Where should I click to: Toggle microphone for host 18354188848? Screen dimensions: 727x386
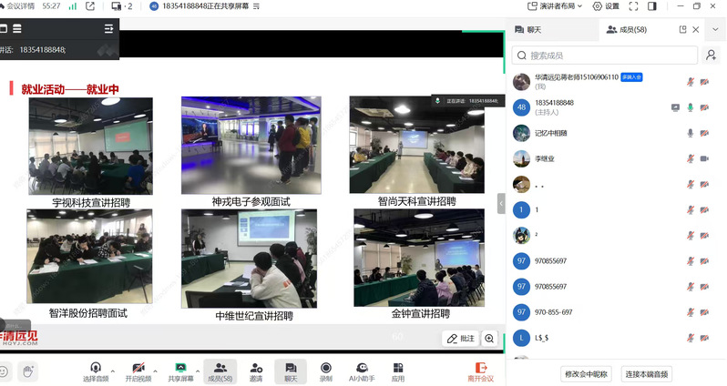(691, 107)
